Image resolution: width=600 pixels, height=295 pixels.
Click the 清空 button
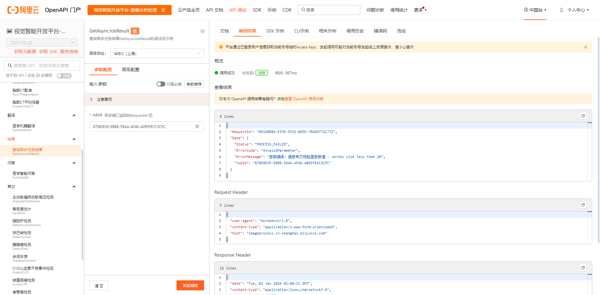pyautogui.click(x=99, y=286)
